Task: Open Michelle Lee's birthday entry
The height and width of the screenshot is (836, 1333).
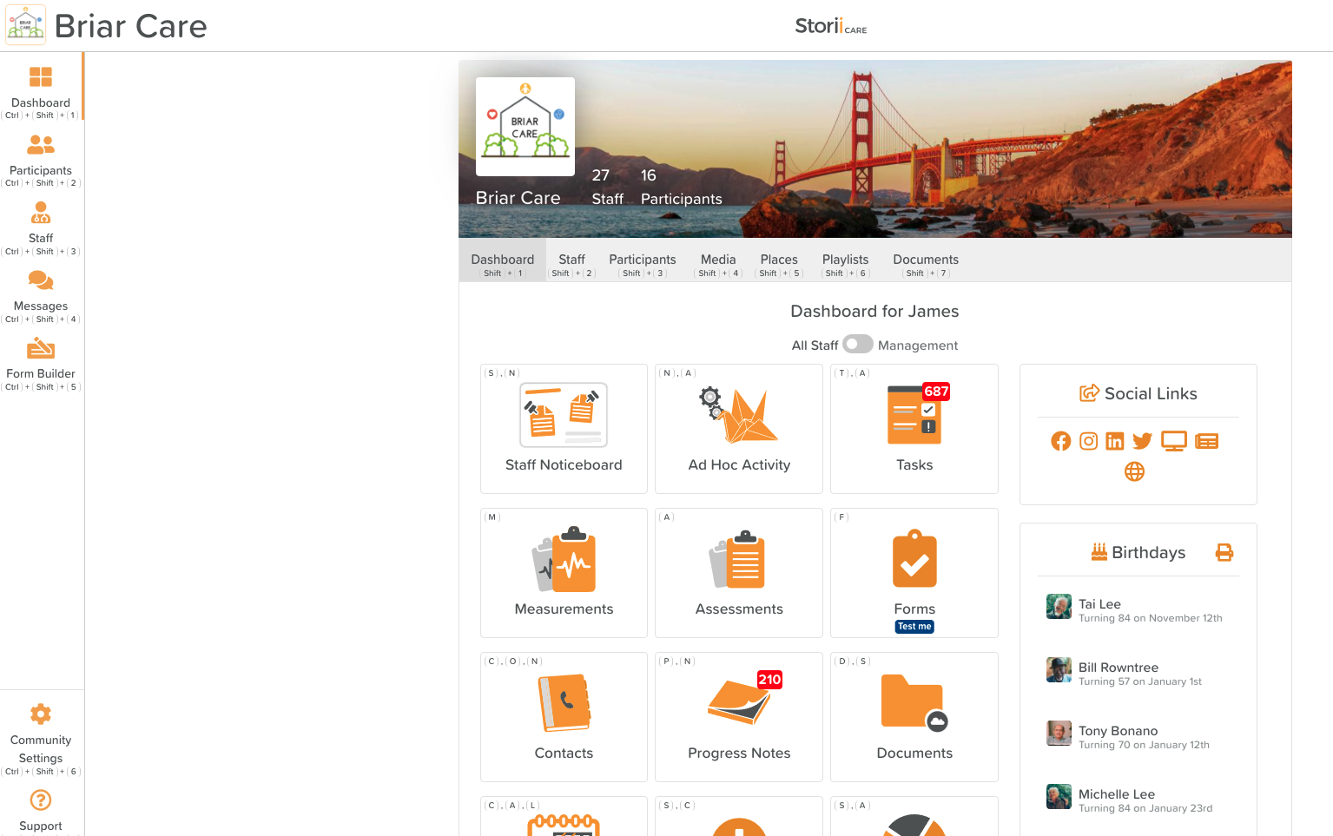Action: pos(1138,800)
